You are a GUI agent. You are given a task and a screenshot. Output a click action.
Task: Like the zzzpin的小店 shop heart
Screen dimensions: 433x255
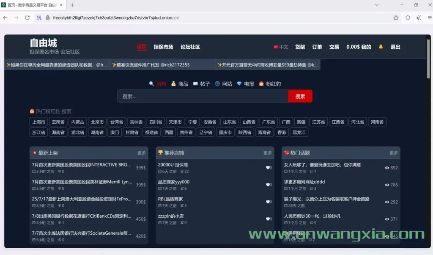point(268,219)
